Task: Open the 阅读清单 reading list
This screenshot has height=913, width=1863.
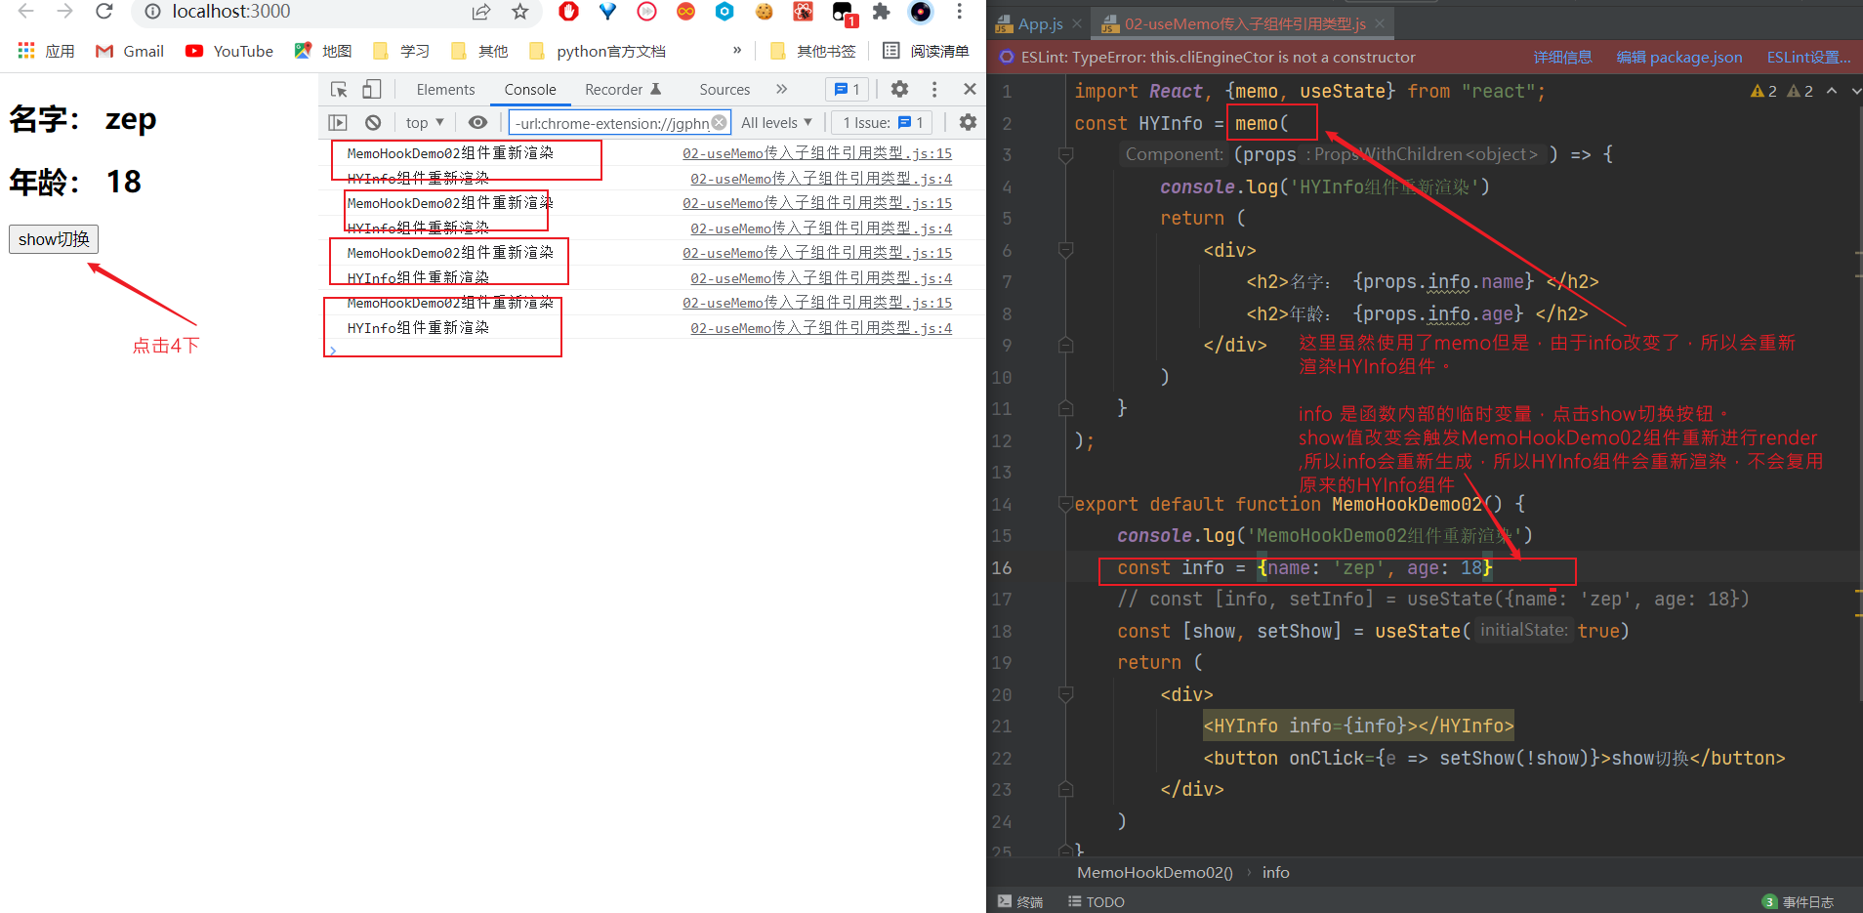Action: [926, 51]
